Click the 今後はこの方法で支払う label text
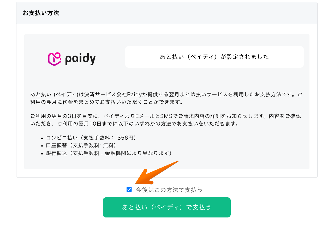 pyautogui.click(x=169, y=190)
